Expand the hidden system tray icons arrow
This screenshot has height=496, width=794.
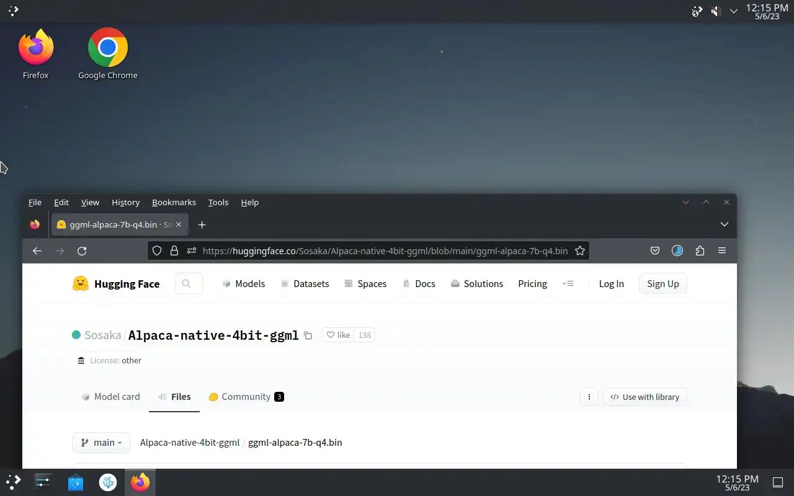(x=734, y=11)
